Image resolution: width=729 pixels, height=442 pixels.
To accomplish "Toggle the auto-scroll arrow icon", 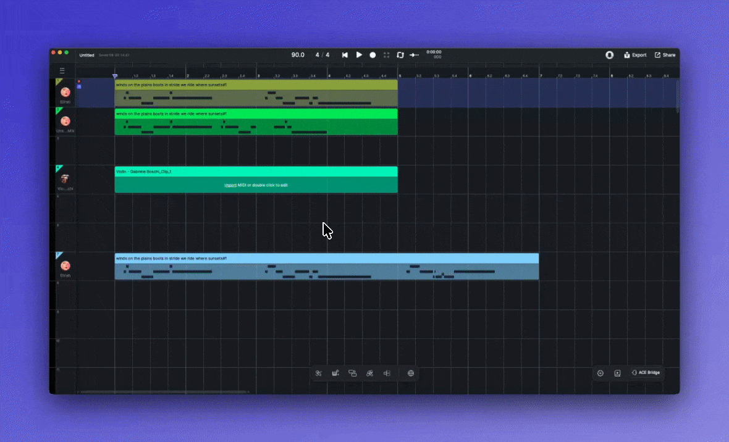I will coord(414,55).
